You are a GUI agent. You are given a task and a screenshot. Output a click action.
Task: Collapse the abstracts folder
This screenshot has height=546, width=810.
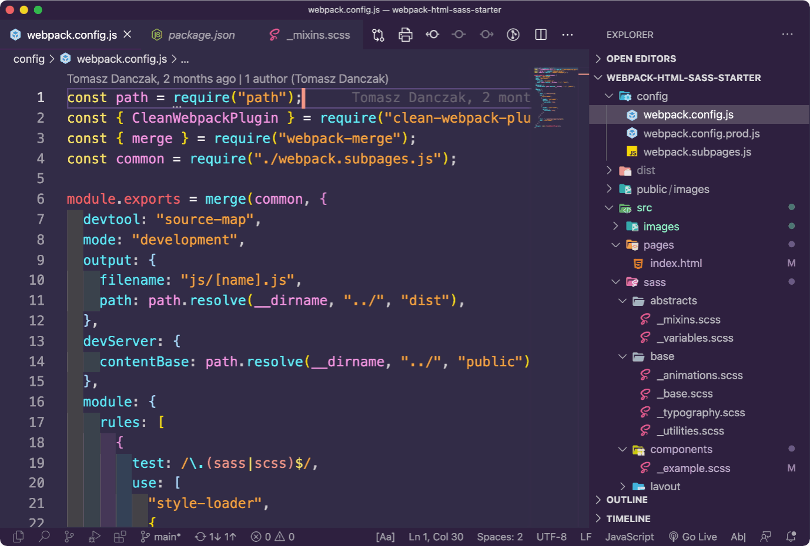pos(673,301)
